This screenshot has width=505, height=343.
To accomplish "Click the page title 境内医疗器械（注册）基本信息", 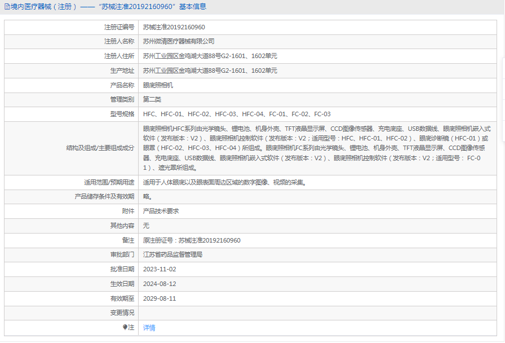I will 108,7.
